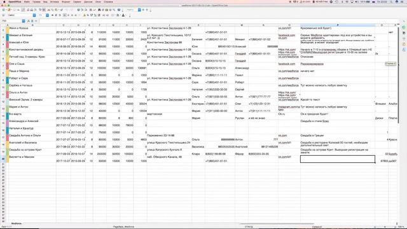Open OpenOffice Help
407x229 pixels.
point(119,10)
